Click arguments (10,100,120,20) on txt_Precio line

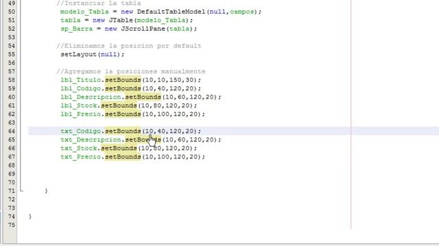click(172, 156)
